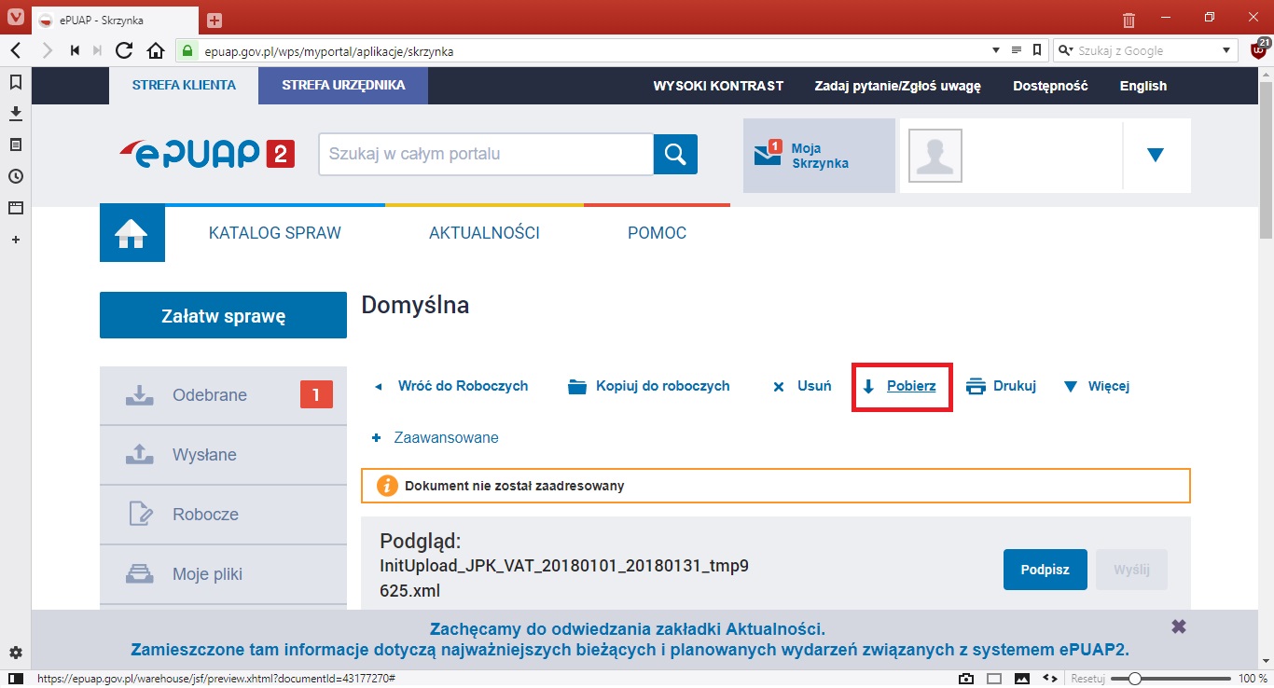Click the Drukuj printer option

1002,386
